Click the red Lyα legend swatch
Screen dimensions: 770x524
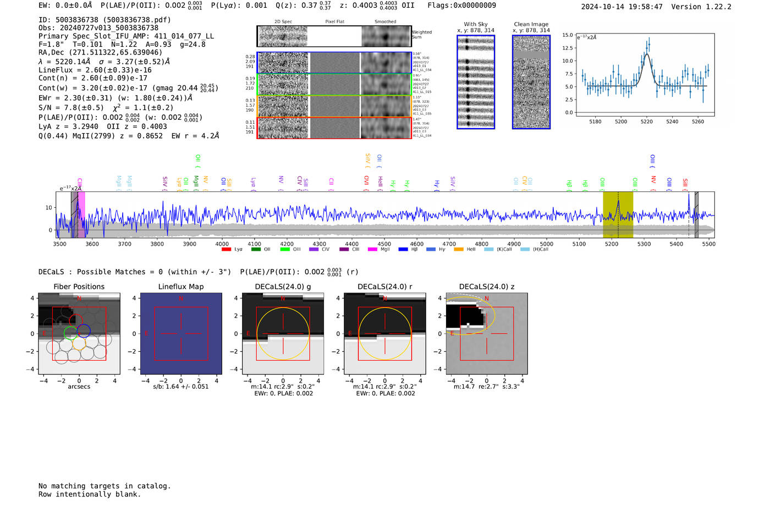click(226, 250)
